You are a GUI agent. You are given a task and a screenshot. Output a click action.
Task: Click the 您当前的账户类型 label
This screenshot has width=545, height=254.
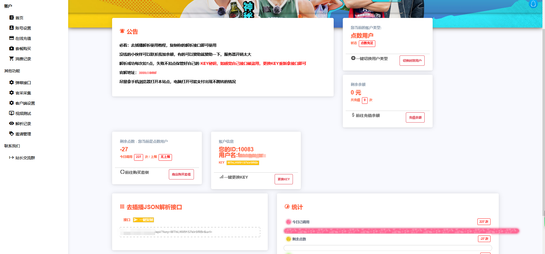click(366, 28)
